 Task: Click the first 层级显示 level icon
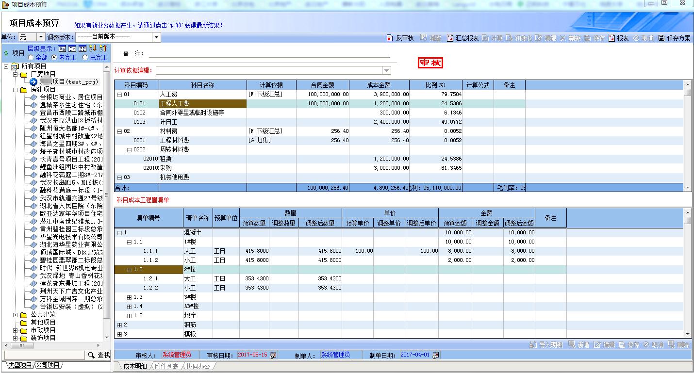coord(62,49)
